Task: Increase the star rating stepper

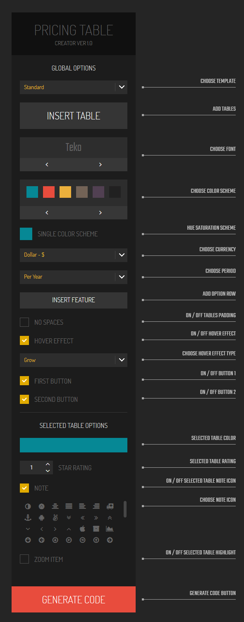Action: [x=48, y=464]
